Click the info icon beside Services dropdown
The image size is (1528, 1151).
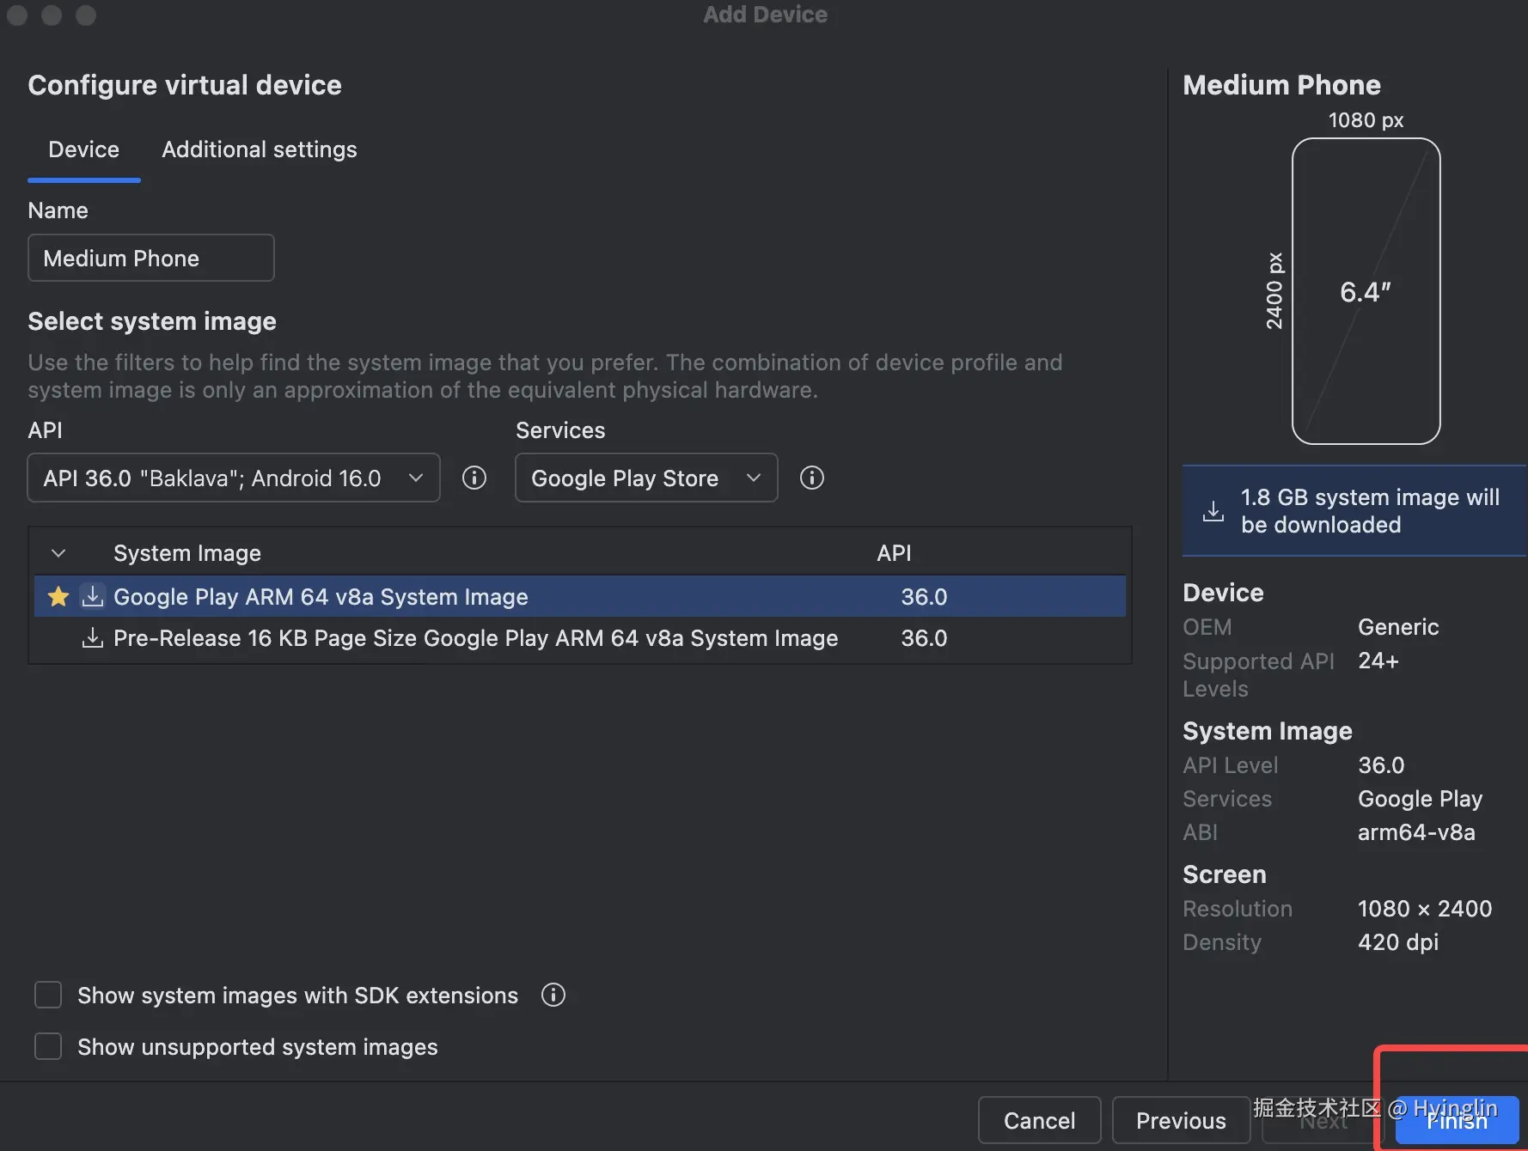[x=811, y=478]
